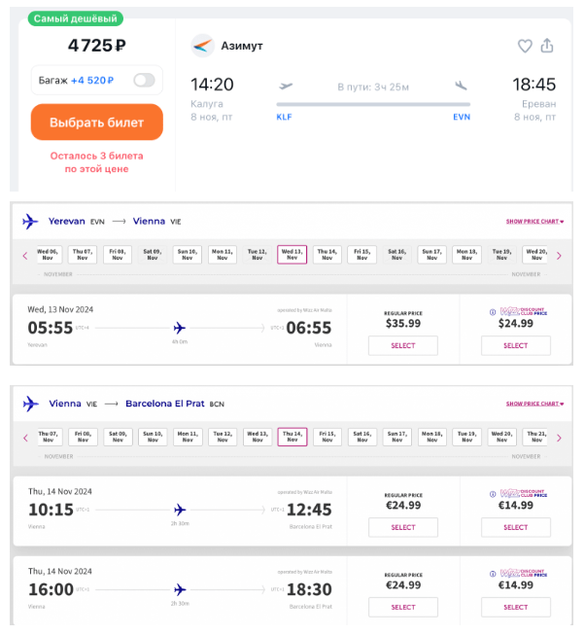The image size is (585, 635).
Task: Click the Выбрать билет button
Action: 97,122
